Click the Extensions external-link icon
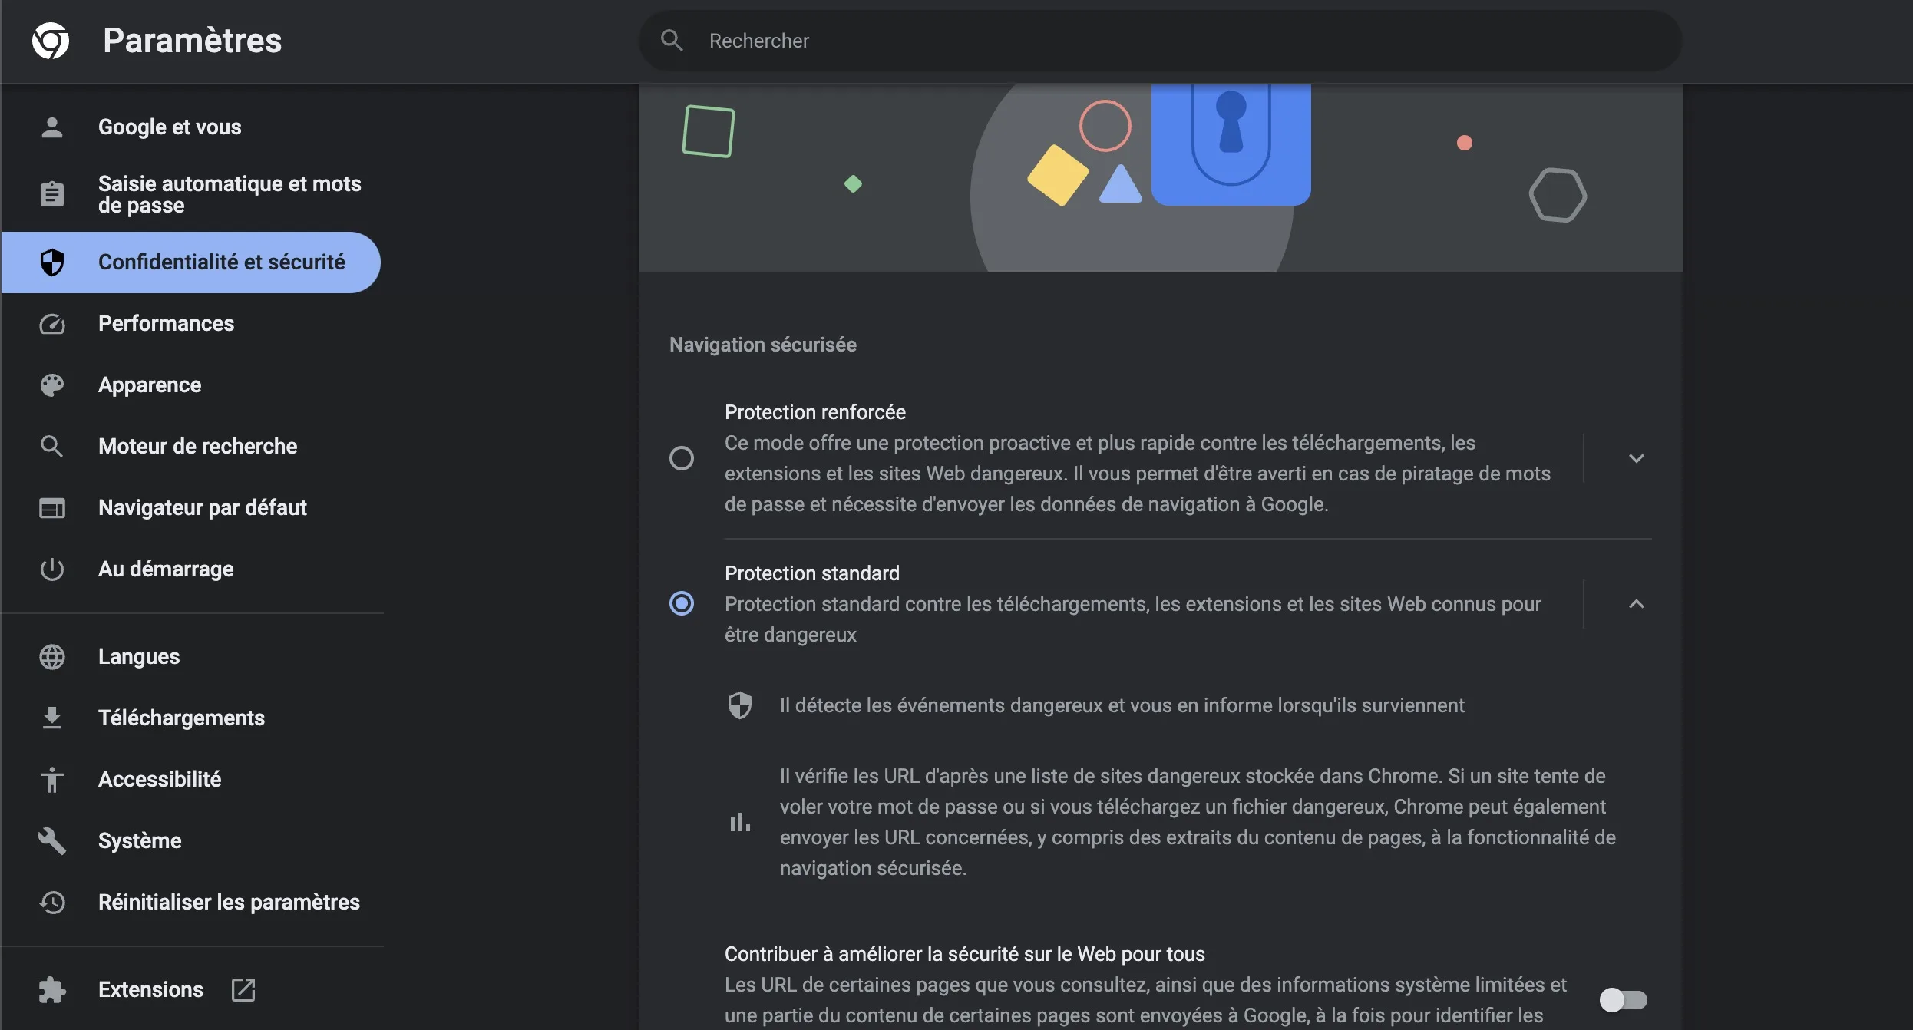The width and height of the screenshot is (1913, 1030). click(x=243, y=990)
